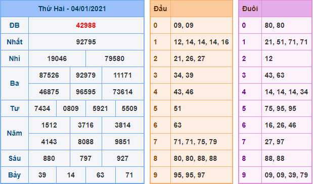Click the Ba row label

pyautogui.click(x=15, y=83)
